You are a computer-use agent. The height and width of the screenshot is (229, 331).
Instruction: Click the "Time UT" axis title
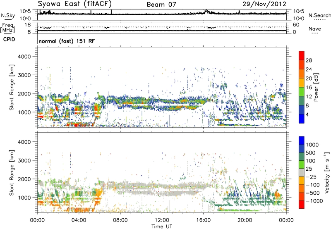(162, 226)
